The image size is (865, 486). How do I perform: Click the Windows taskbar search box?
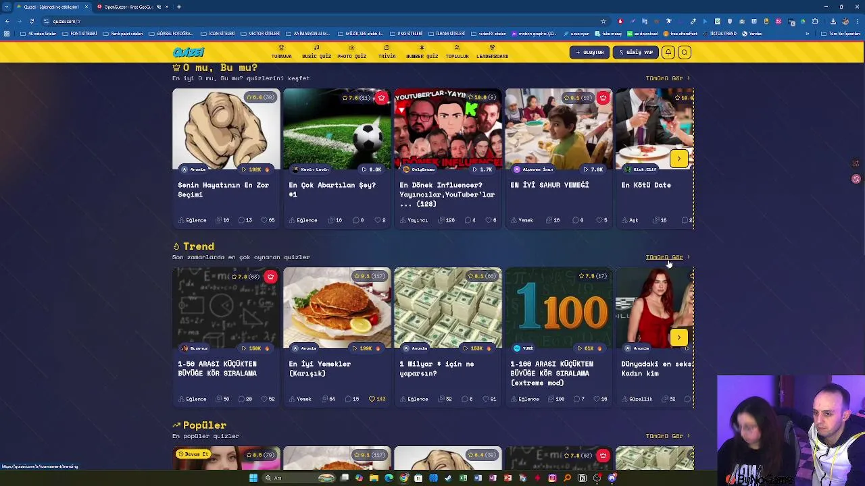pyautogui.click(x=298, y=478)
